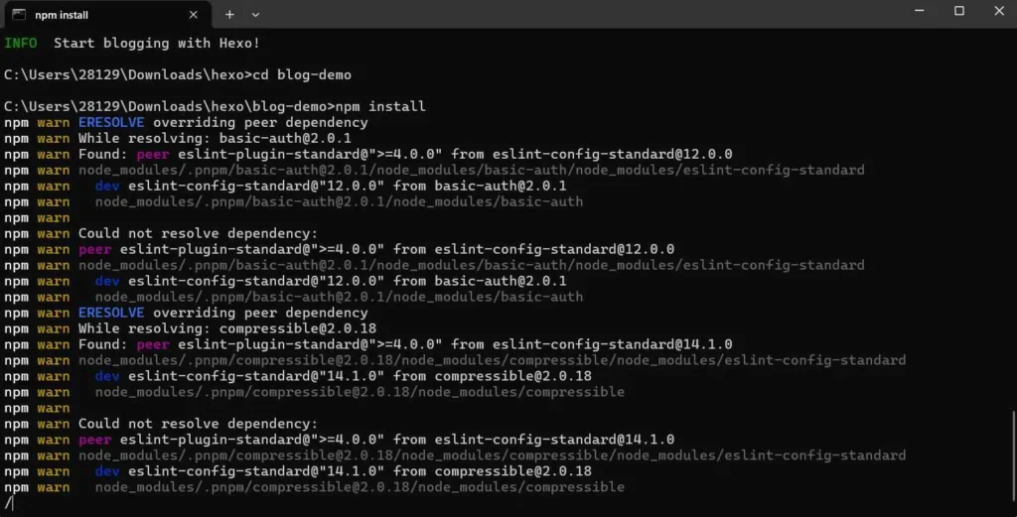Image resolution: width=1017 pixels, height=517 pixels.
Task: Click the "Found" line mentioning eslint-config-standard@14.1.0
Action: [405, 344]
